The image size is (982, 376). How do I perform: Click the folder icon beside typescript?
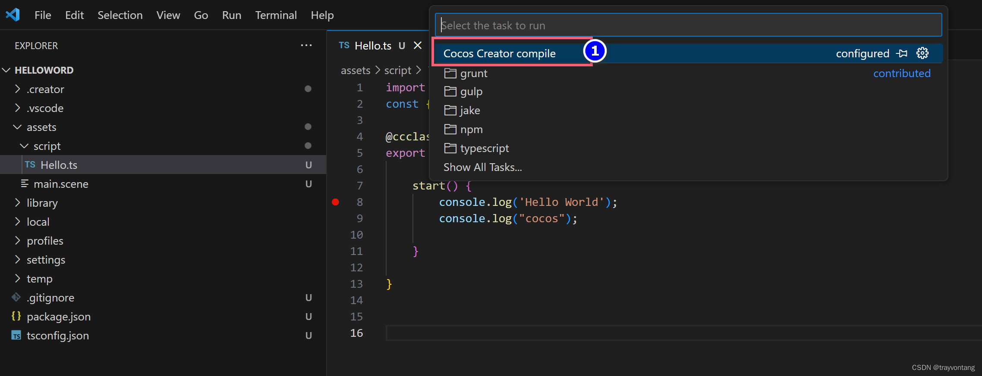coord(450,148)
